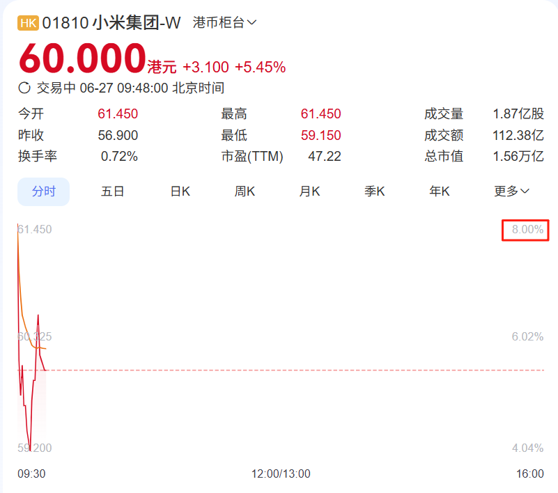Click the 今开 value 61.450
Viewport: 558px width, 493px height.
(x=118, y=114)
